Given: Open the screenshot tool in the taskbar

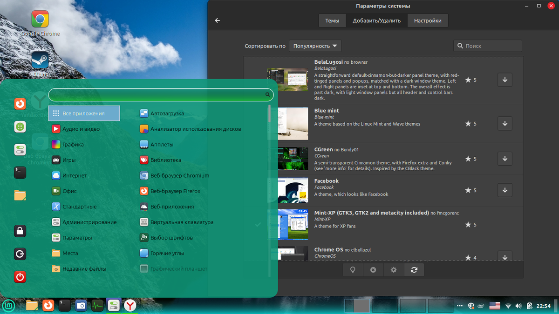Looking at the screenshot, I should pyautogui.click(x=81, y=306).
